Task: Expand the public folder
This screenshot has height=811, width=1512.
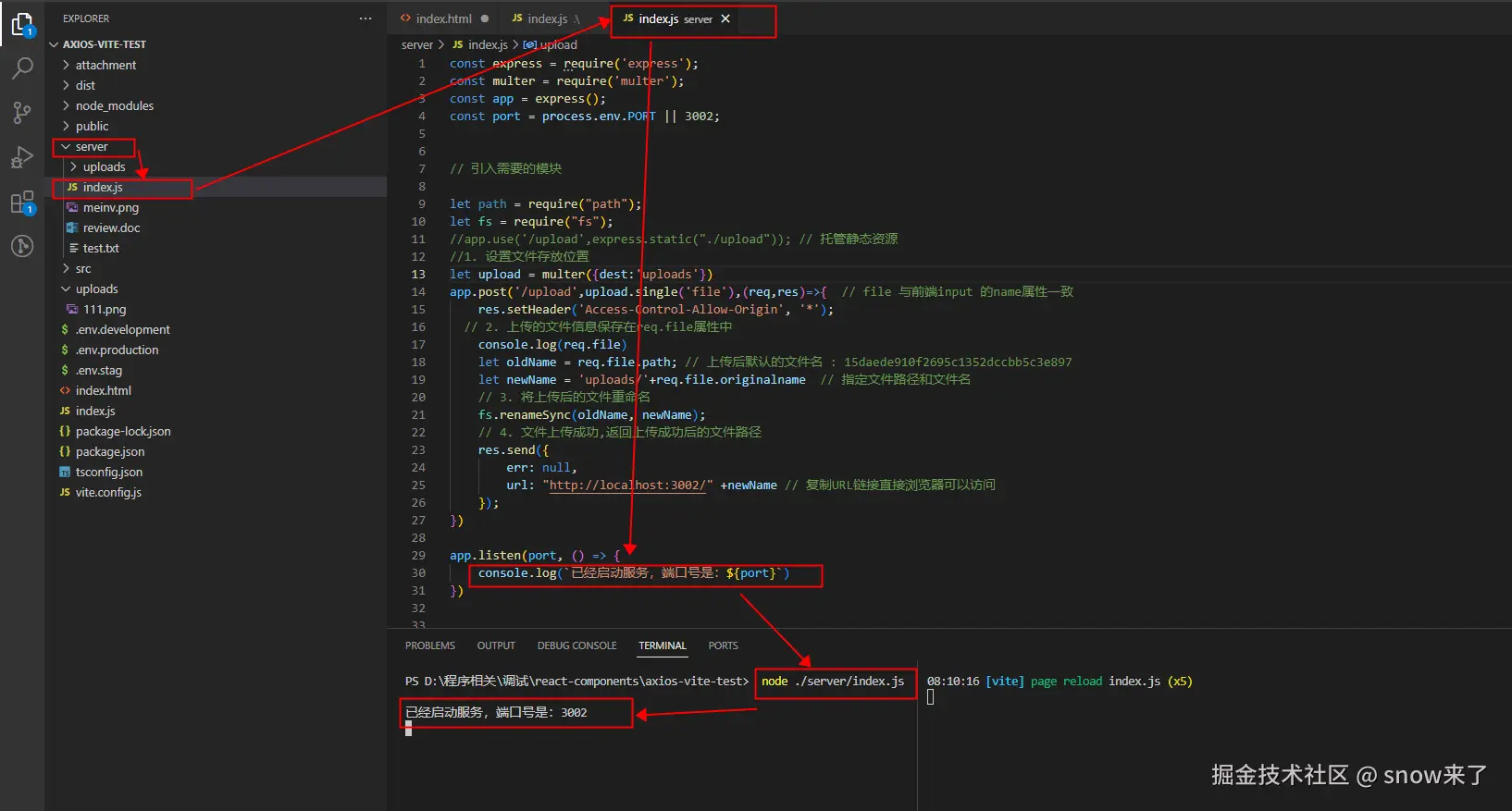Action: pyautogui.click(x=216, y=126)
